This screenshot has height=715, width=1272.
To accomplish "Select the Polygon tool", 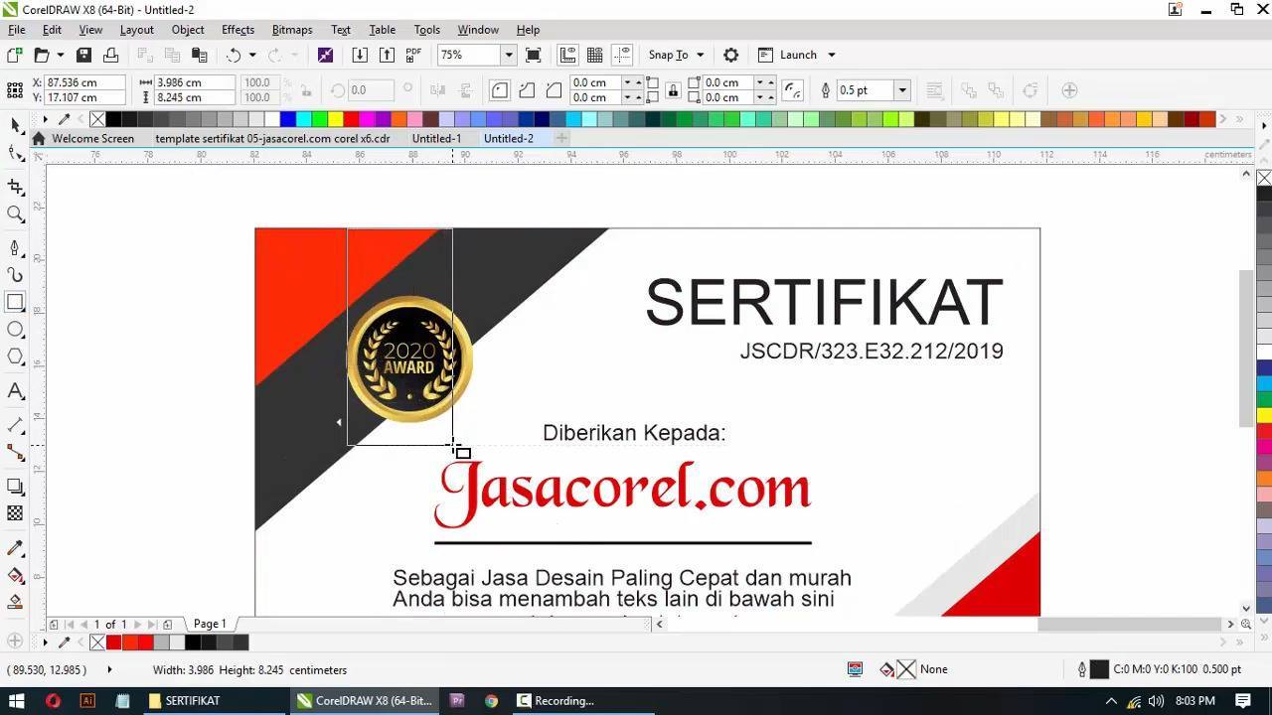I will click(15, 357).
